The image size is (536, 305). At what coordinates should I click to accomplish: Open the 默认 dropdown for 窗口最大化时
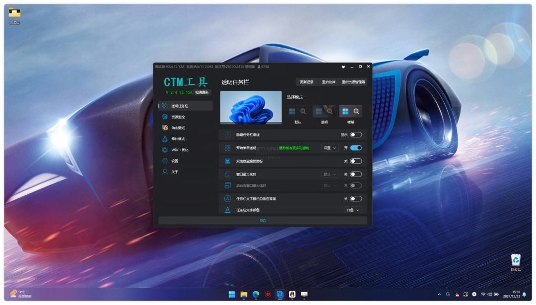[x=330, y=174]
